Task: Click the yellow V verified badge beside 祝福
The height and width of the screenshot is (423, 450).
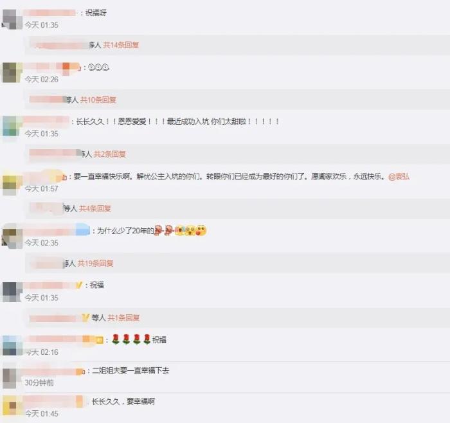Action: [79, 285]
